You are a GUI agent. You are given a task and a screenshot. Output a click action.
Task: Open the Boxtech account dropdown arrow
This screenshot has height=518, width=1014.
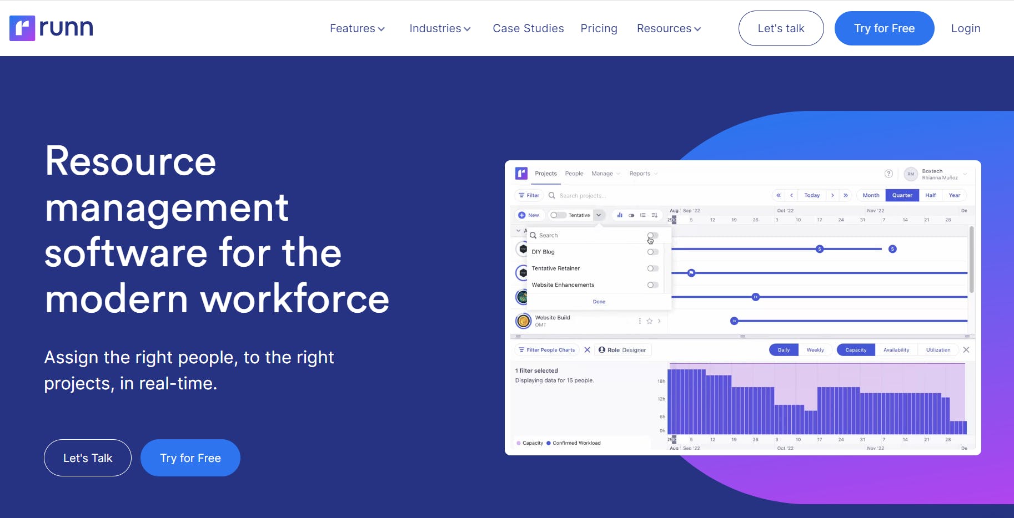pyautogui.click(x=965, y=174)
